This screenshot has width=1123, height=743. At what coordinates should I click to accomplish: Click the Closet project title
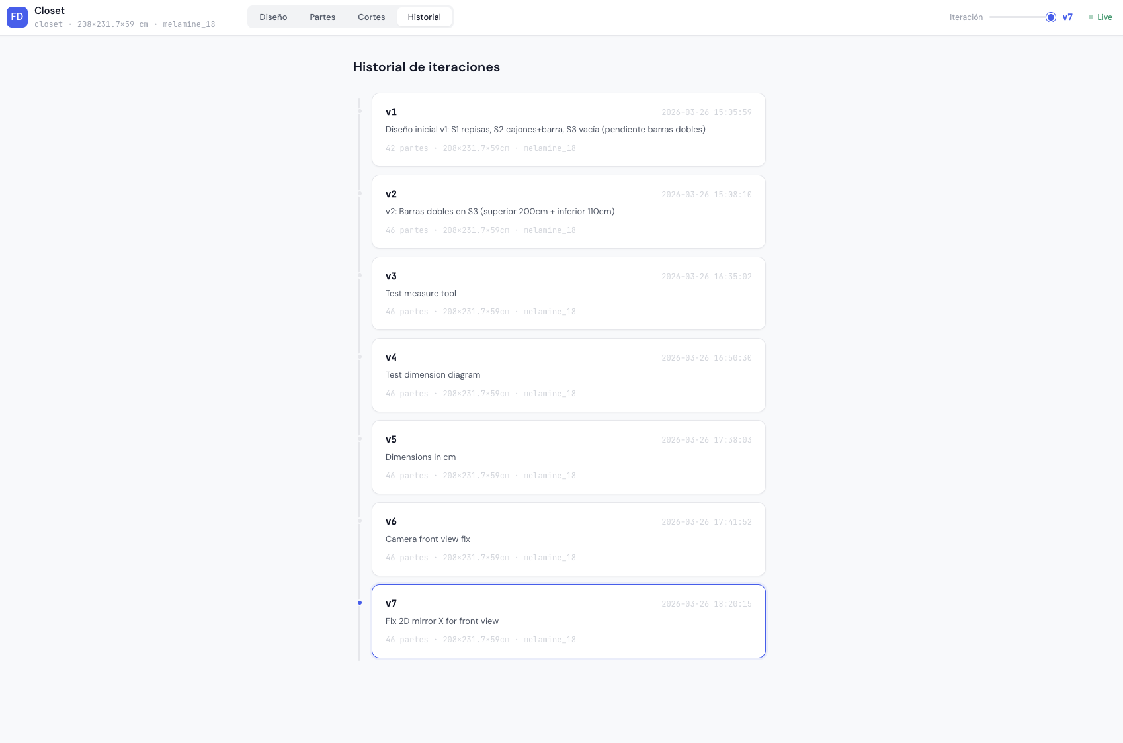coord(50,11)
